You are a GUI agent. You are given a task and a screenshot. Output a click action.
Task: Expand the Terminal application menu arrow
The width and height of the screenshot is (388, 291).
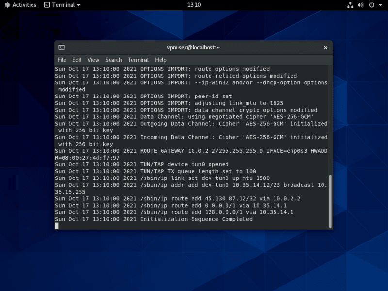click(x=79, y=5)
